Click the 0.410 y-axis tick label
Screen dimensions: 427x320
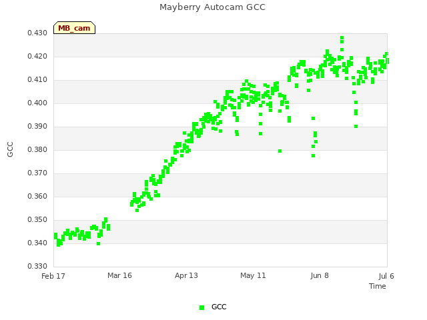point(37,80)
